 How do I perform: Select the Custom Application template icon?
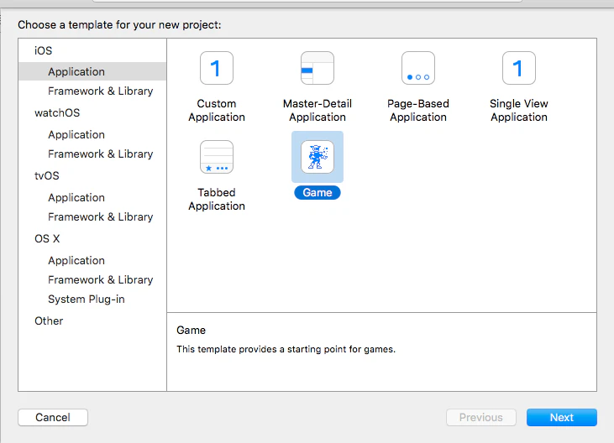217,68
